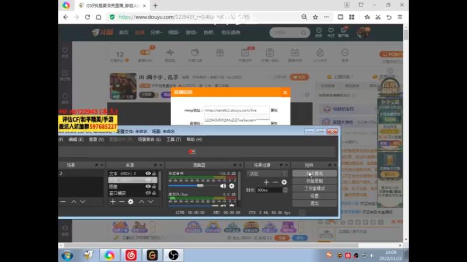467x262 pixels.
Task: Open the waveform icon in Douyu streamer toolbar
Action: click(x=170, y=53)
